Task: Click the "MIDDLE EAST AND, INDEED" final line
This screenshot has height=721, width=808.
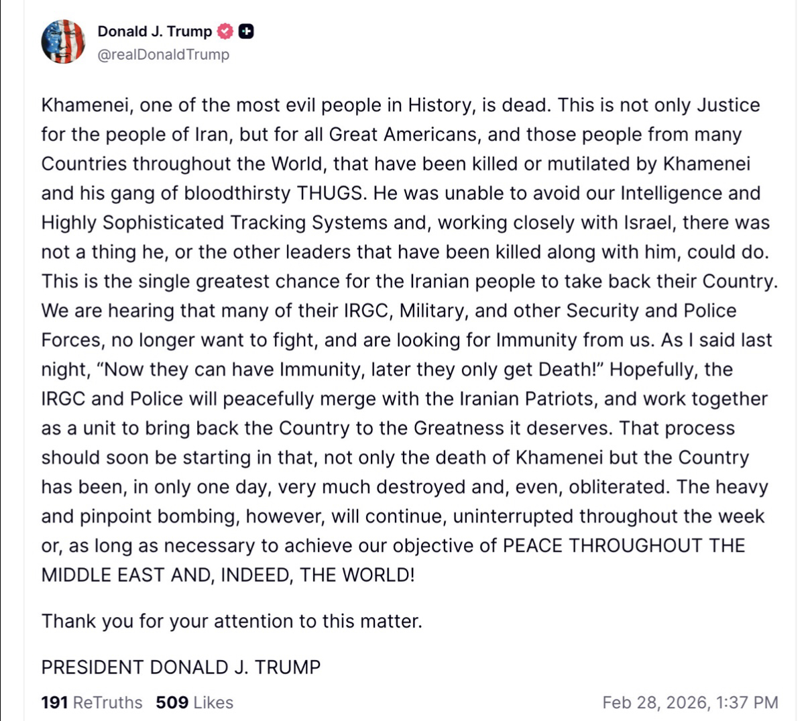Action: pyautogui.click(x=228, y=575)
